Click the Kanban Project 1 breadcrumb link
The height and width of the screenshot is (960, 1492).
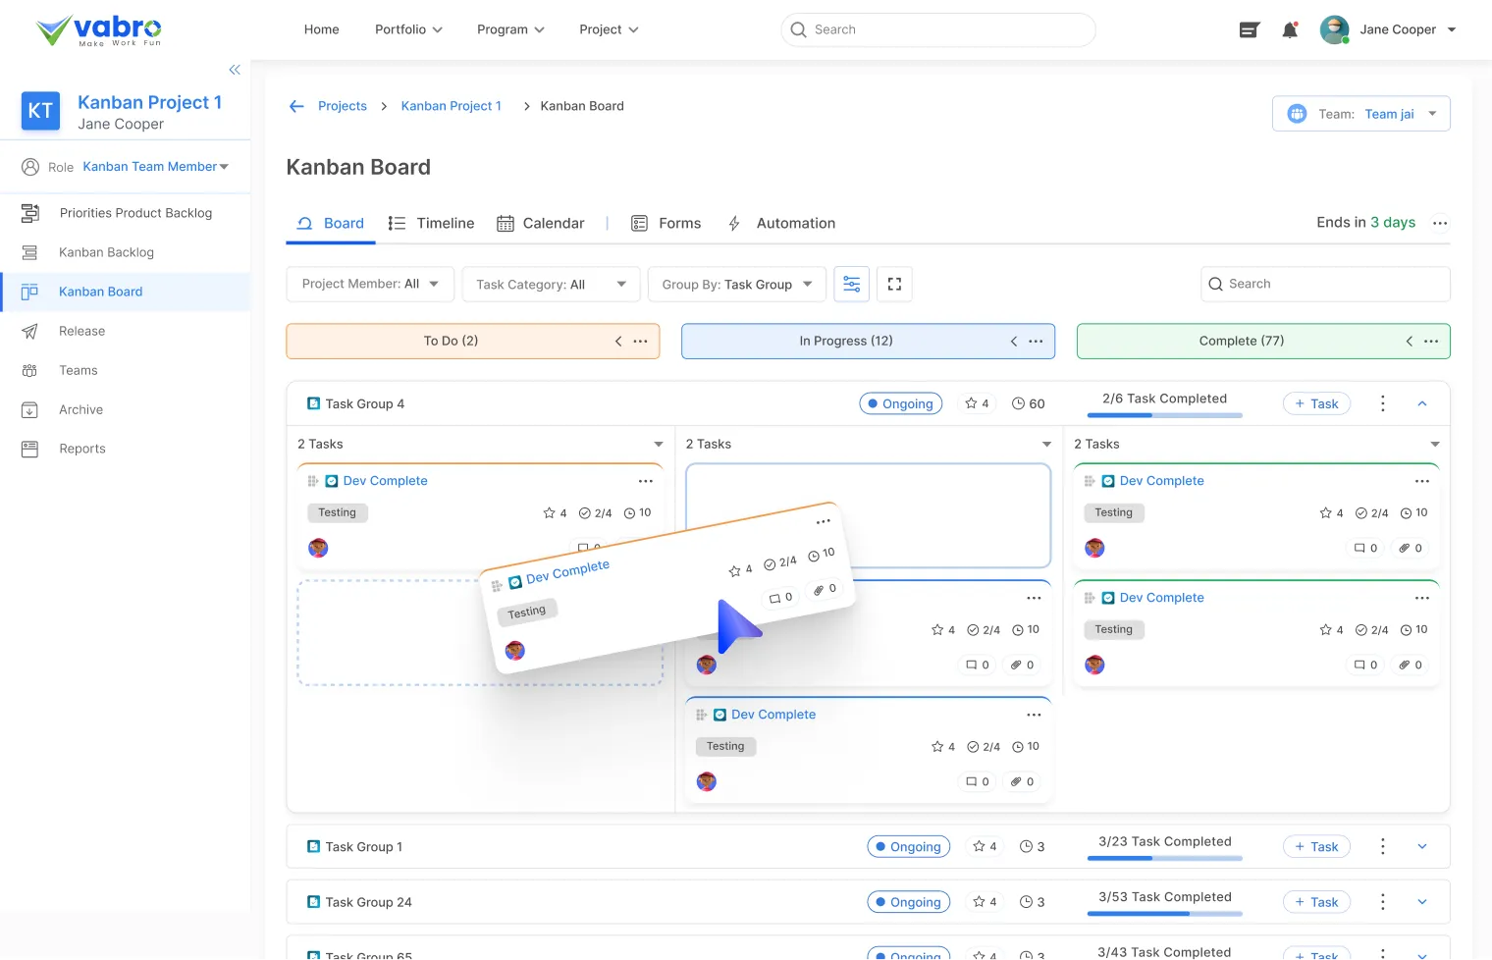click(451, 106)
